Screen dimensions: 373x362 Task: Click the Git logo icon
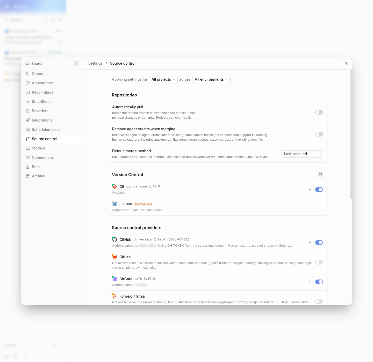[115, 187]
